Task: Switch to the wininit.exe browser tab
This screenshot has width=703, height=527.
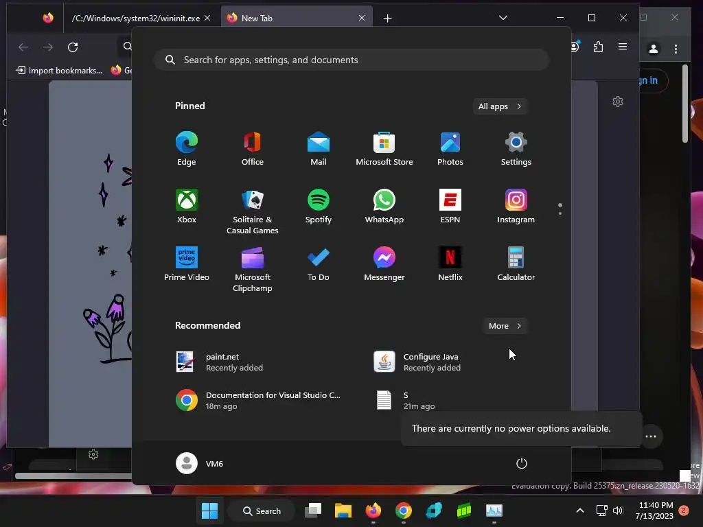Action: coord(135,19)
